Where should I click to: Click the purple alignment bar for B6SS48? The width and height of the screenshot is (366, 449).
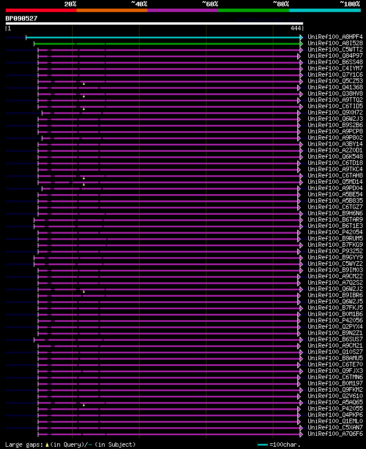(169, 62)
